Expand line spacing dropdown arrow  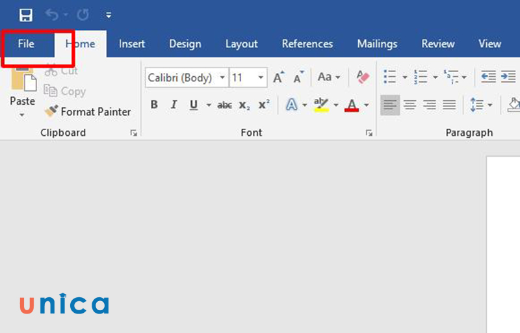pyautogui.click(x=490, y=105)
